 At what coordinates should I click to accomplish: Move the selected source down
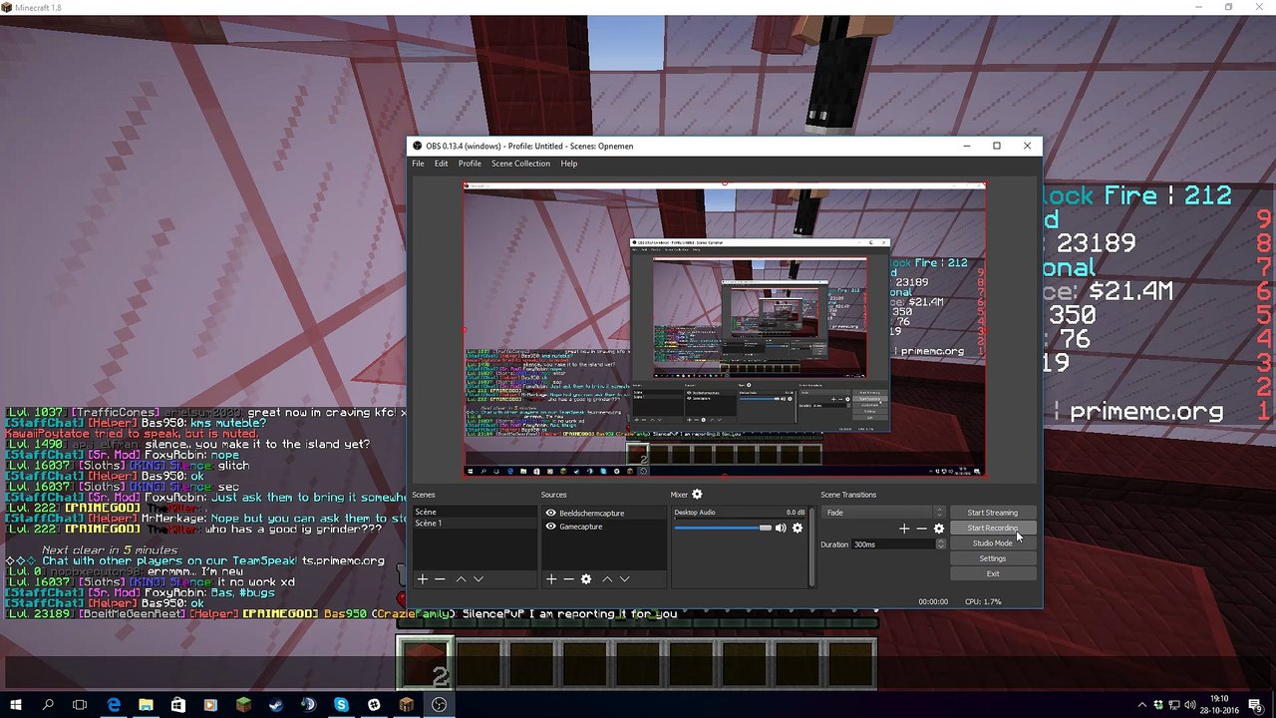(624, 579)
